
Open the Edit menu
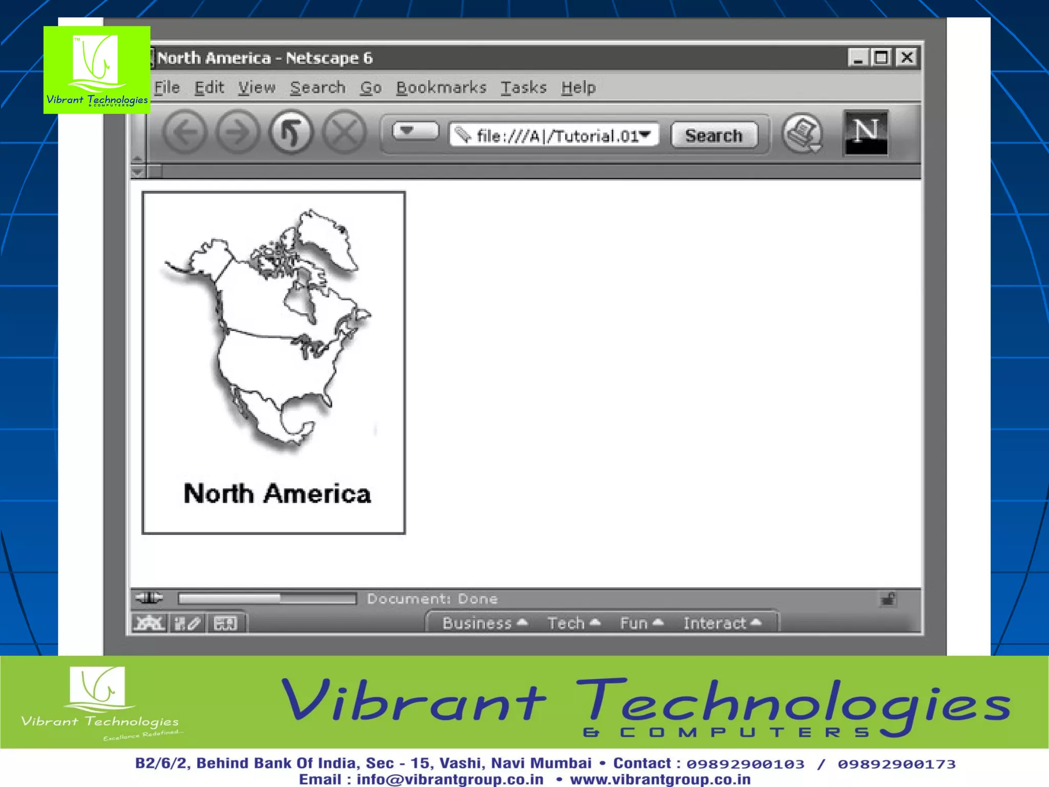tap(209, 88)
